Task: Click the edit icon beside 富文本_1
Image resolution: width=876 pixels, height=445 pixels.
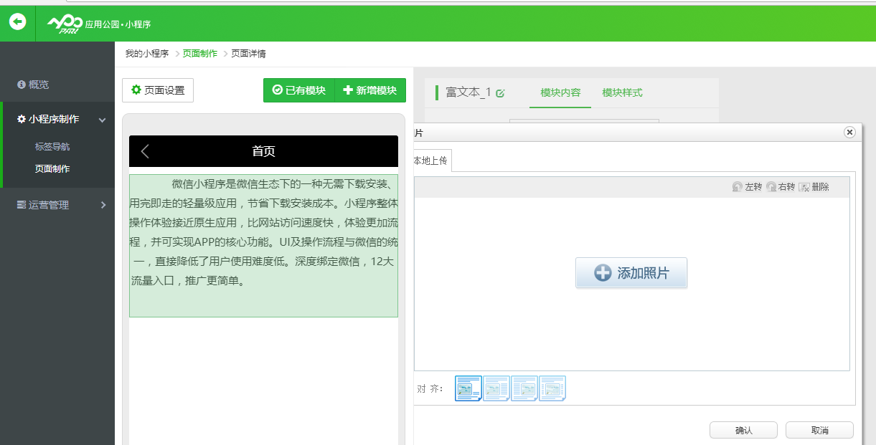Action: pos(500,93)
